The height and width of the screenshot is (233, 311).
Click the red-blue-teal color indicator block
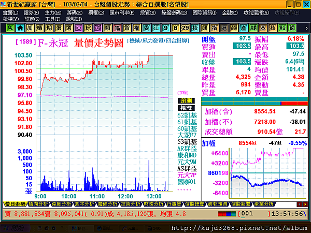pyautogui.click(x=227, y=214)
